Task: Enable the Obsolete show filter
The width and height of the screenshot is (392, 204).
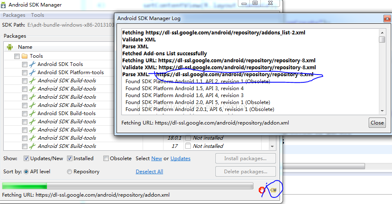Action: [106, 159]
